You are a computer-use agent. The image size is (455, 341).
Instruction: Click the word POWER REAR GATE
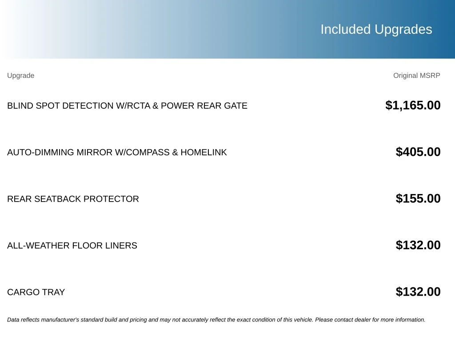point(204,106)
